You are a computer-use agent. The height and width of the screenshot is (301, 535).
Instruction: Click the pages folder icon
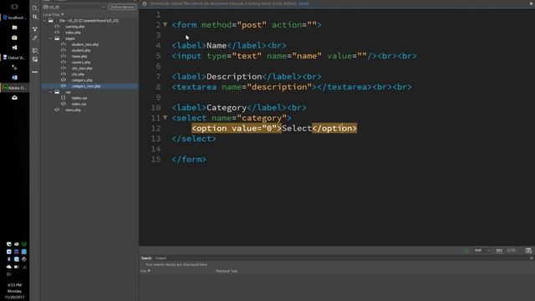tap(57, 38)
